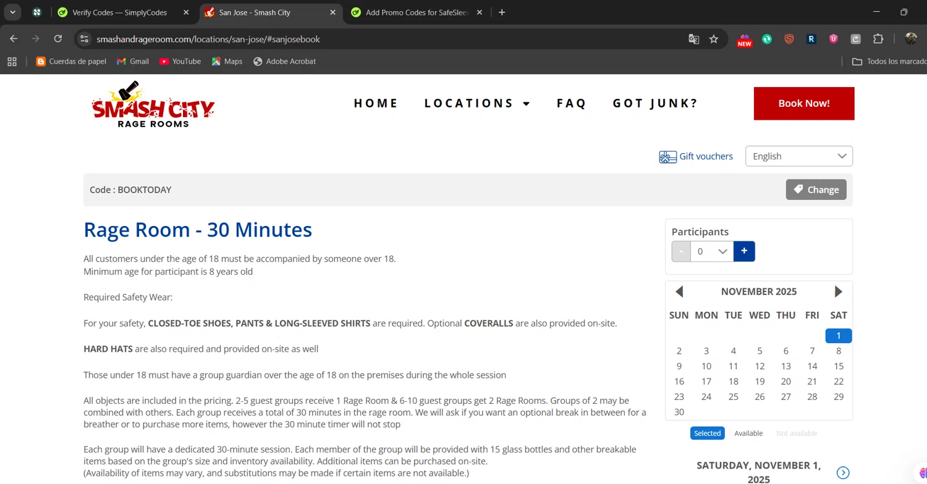Screen dimensions: 927x484
Task: Click the 'Code : BOOKTODAY' text
Action: (130, 190)
